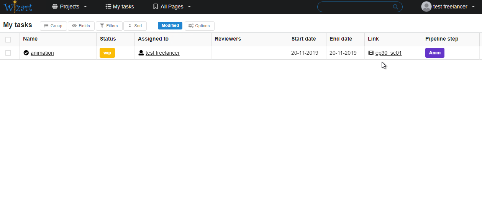Click into the top search field
Viewport: 482px width, 214px height.
pos(354,7)
